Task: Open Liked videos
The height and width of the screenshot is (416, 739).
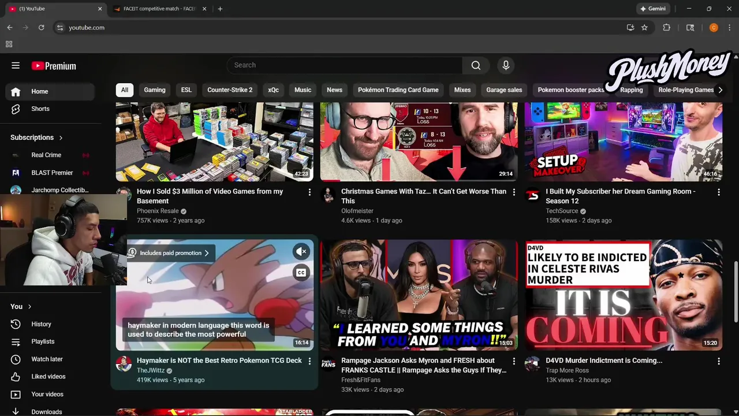Action: pos(50,376)
